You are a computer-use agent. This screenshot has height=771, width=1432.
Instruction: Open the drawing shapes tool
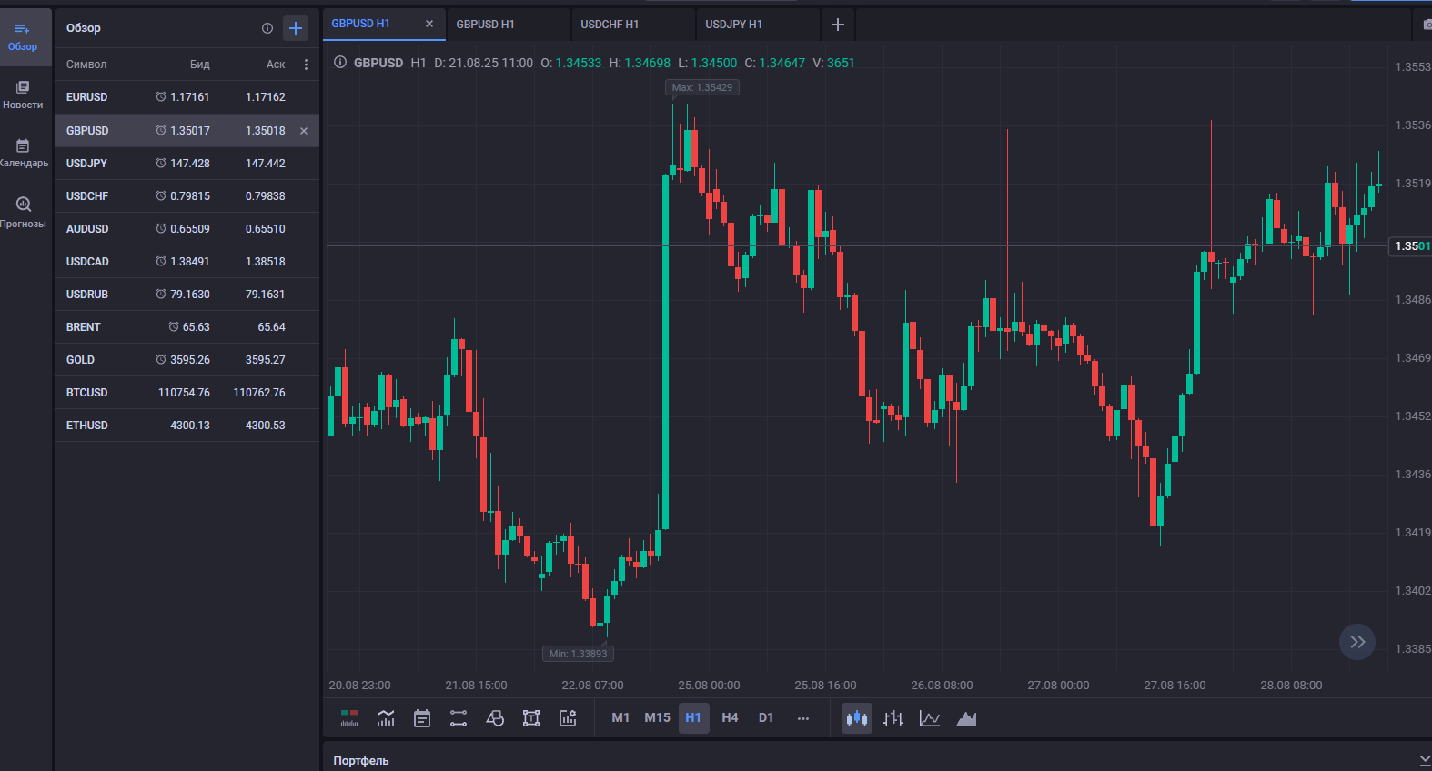point(495,718)
